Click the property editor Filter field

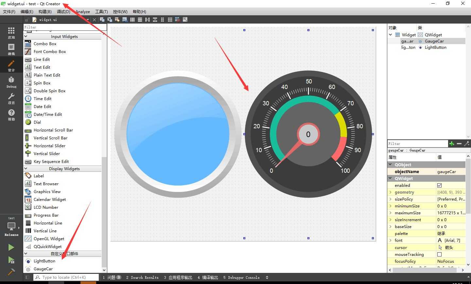[417, 144]
